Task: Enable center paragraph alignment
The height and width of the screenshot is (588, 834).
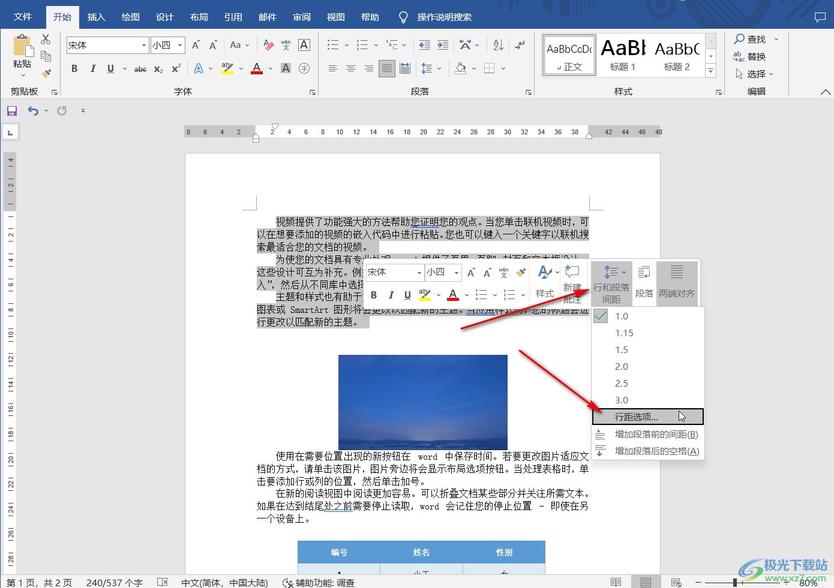Action: pos(350,68)
